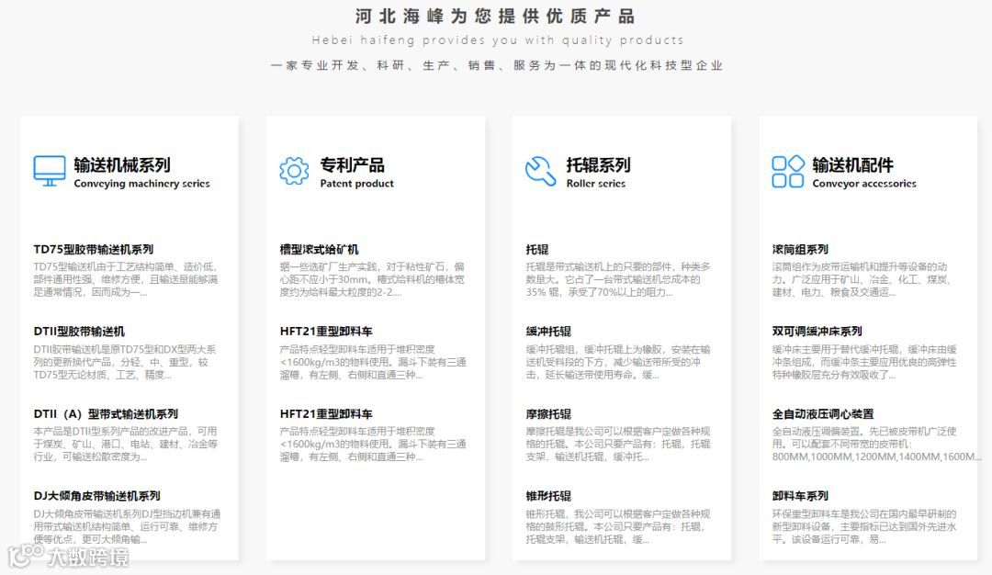Click description starting '摩擦托辊是我公司可以根据客户'

coord(618,444)
